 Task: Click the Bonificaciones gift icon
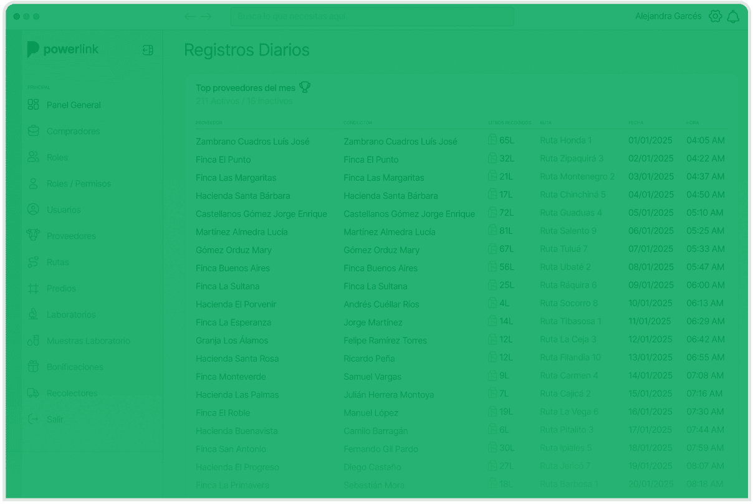coord(34,367)
